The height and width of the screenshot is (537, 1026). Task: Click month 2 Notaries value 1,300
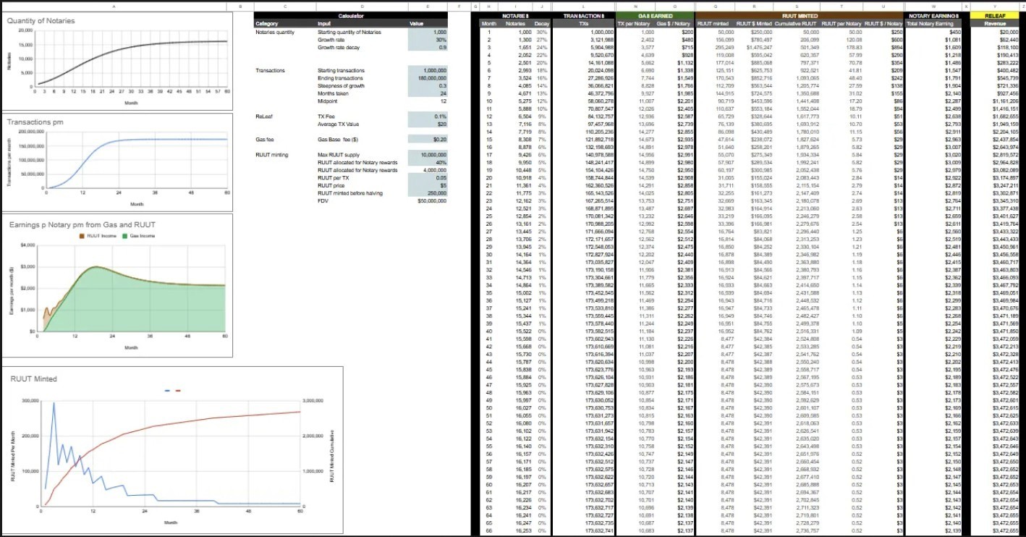click(x=527, y=40)
